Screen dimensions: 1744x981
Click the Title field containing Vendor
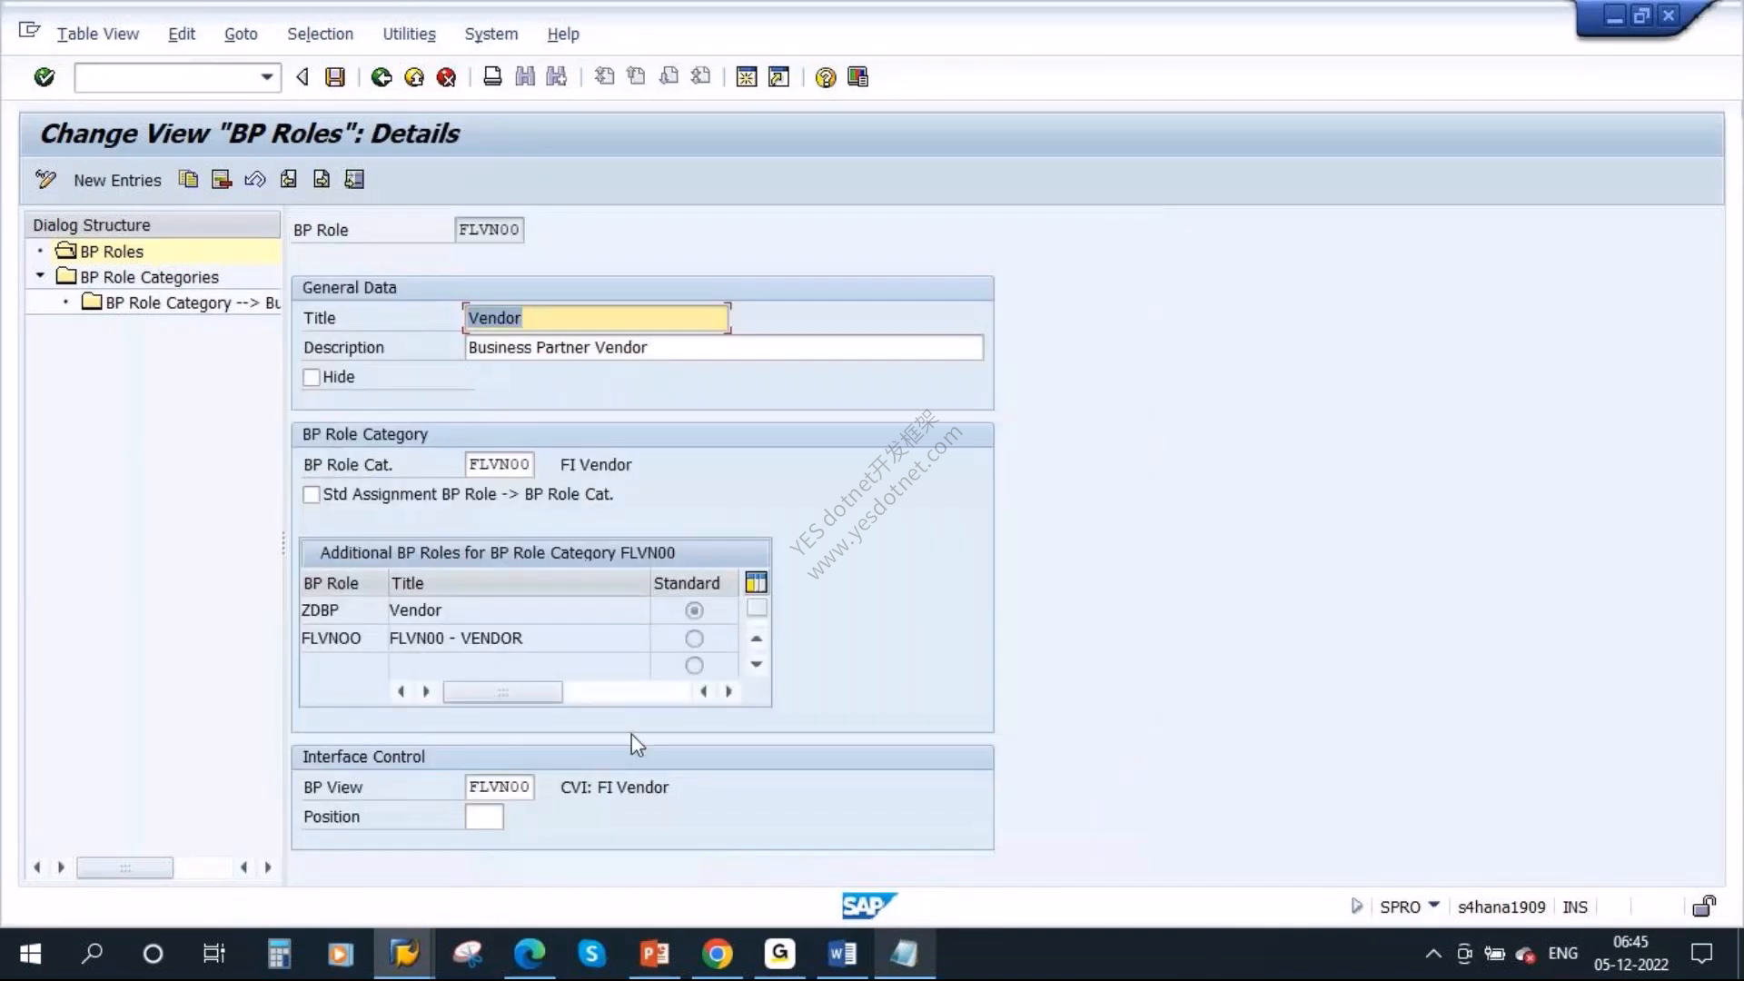coord(596,318)
